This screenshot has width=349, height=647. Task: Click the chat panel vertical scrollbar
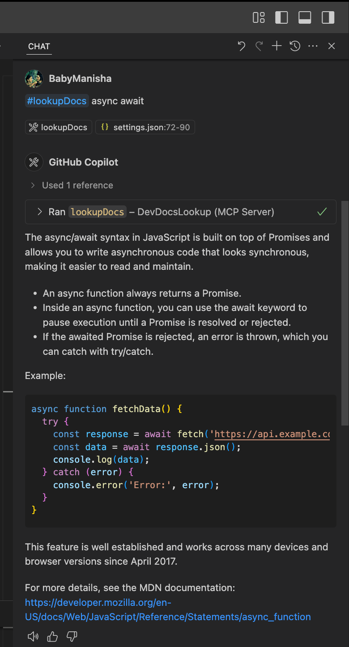click(x=345, y=313)
